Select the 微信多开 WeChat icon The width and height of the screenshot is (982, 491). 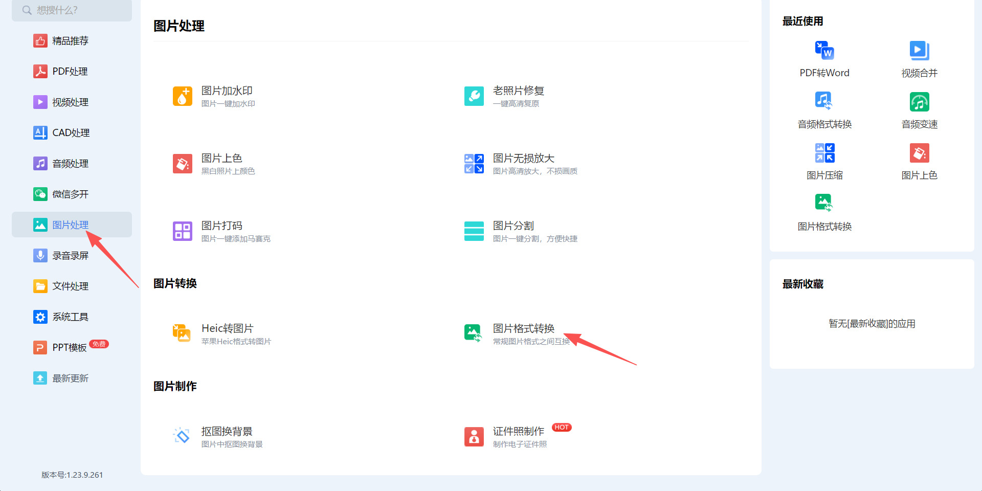40,194
